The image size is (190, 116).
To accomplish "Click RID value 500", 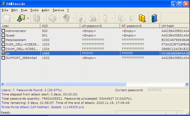I will (45, 31).
